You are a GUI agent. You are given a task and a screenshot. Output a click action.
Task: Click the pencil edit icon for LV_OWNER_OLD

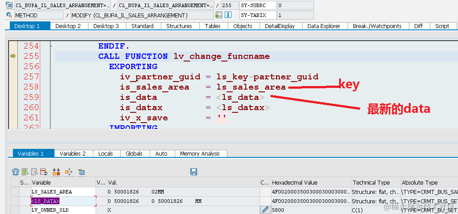[265, 210]
